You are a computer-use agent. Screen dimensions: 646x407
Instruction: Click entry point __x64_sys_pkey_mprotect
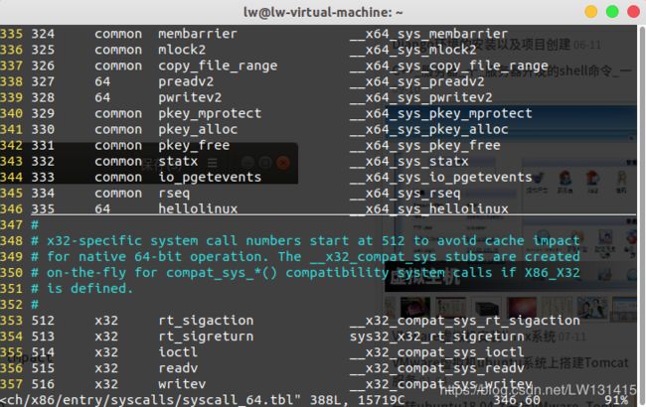coord(441,113)
